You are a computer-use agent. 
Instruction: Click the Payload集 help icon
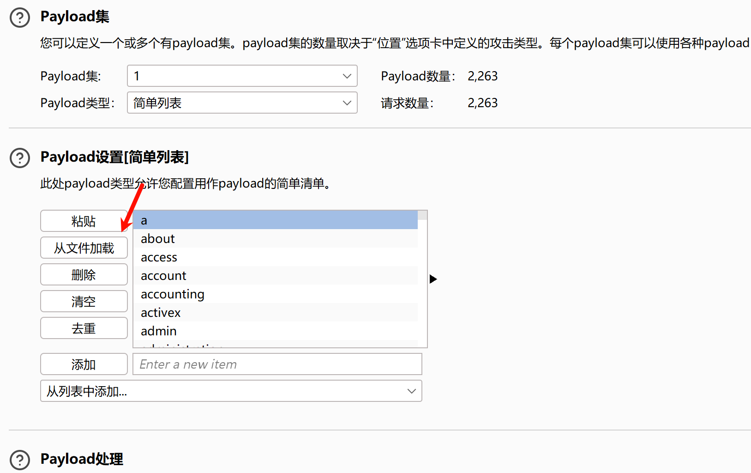19,17
